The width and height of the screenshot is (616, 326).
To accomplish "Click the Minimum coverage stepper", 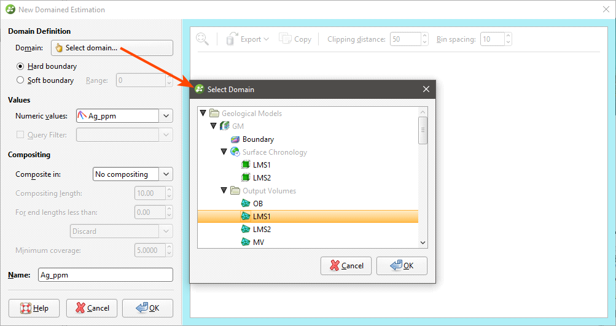I will pyautogui.click(x=169, y=250).
